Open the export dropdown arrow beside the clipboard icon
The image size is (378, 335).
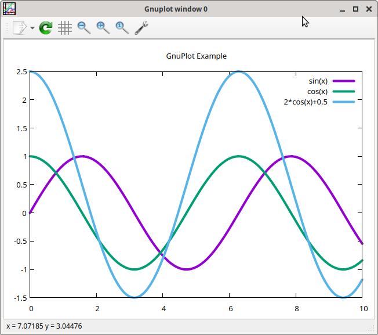pos(32,28)
